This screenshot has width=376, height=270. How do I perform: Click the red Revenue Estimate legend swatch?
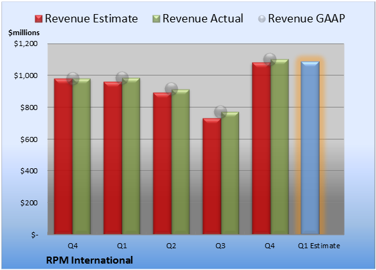point(38,19)
